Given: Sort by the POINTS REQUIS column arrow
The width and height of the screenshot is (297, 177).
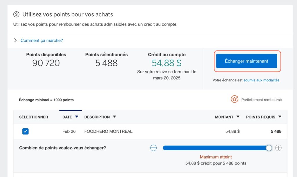Looking at the screenshot, I should pos(280,117).
